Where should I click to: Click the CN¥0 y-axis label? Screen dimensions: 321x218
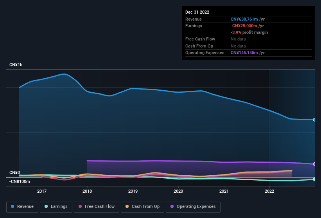(x=15, y=172)
